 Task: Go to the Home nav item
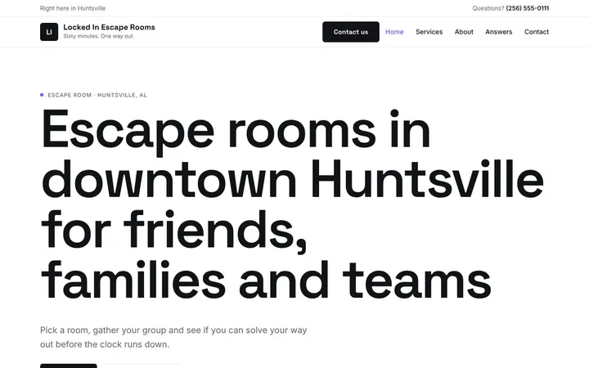coord(394,32)
